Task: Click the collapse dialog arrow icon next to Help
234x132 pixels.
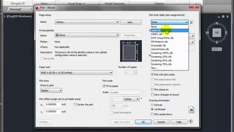Action: [191, 121]
